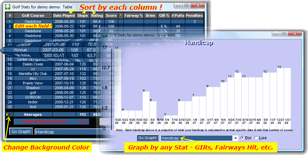The image size is (308, 155).
Task: Click Go Graph! button under the bar chart
Action: (x=148, y=138)
